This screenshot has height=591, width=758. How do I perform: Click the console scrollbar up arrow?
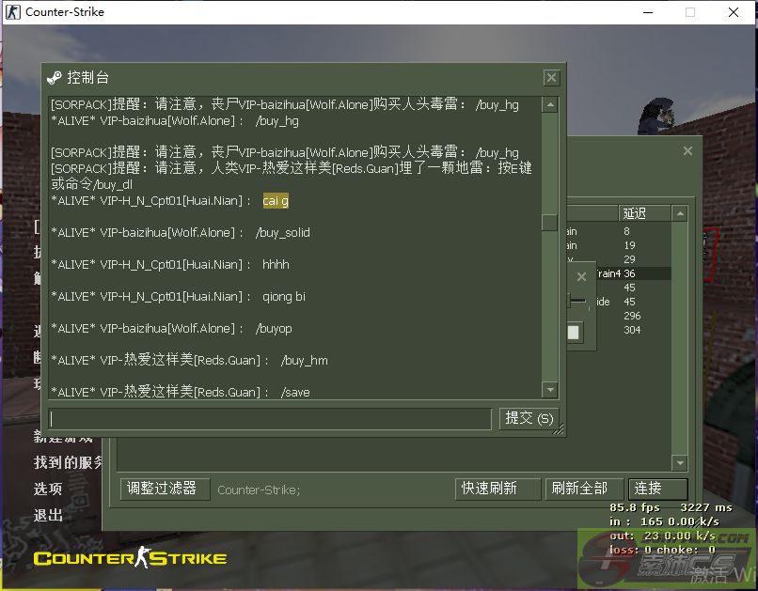pyautogui.click(x=550, y=104)
